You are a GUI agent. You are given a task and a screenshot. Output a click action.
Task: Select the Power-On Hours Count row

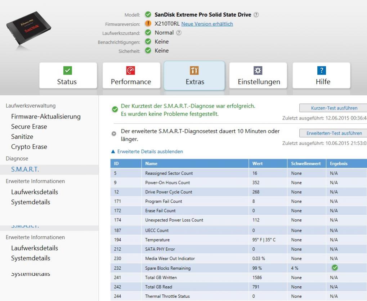(x=239, y=183)
